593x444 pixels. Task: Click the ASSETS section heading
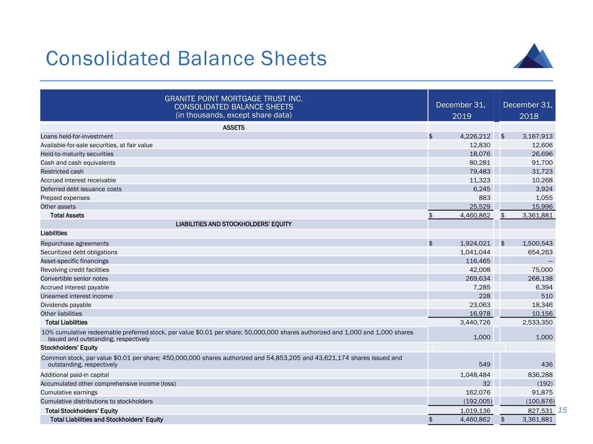pos(233,127)
